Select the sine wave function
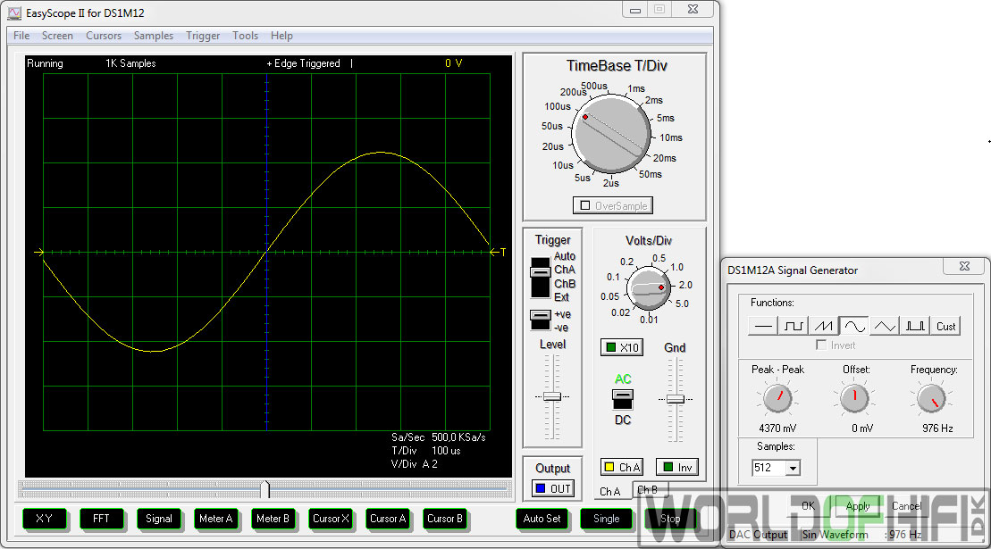 coord(854,326)
